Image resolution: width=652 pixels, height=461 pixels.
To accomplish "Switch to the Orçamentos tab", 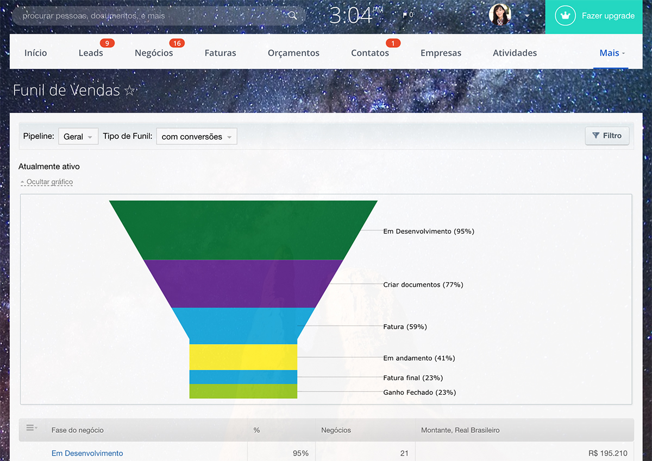I will (293, 53).
